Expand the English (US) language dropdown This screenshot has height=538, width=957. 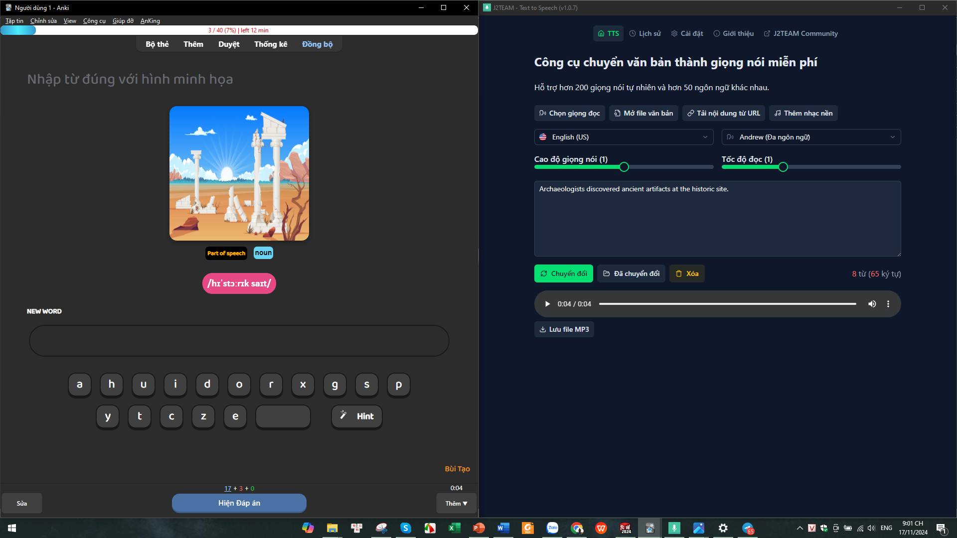click(x=624, y=137)
